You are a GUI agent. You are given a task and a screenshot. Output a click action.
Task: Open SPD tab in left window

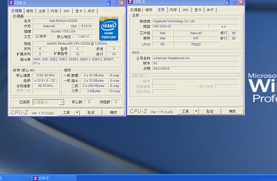pyautogui.click(x=67, y=11)
